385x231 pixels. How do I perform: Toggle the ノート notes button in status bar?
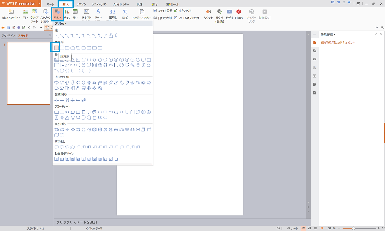(293, 228)
